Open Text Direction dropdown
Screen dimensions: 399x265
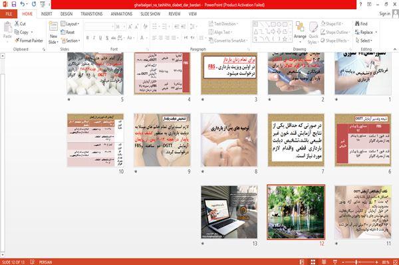(223, 24)
